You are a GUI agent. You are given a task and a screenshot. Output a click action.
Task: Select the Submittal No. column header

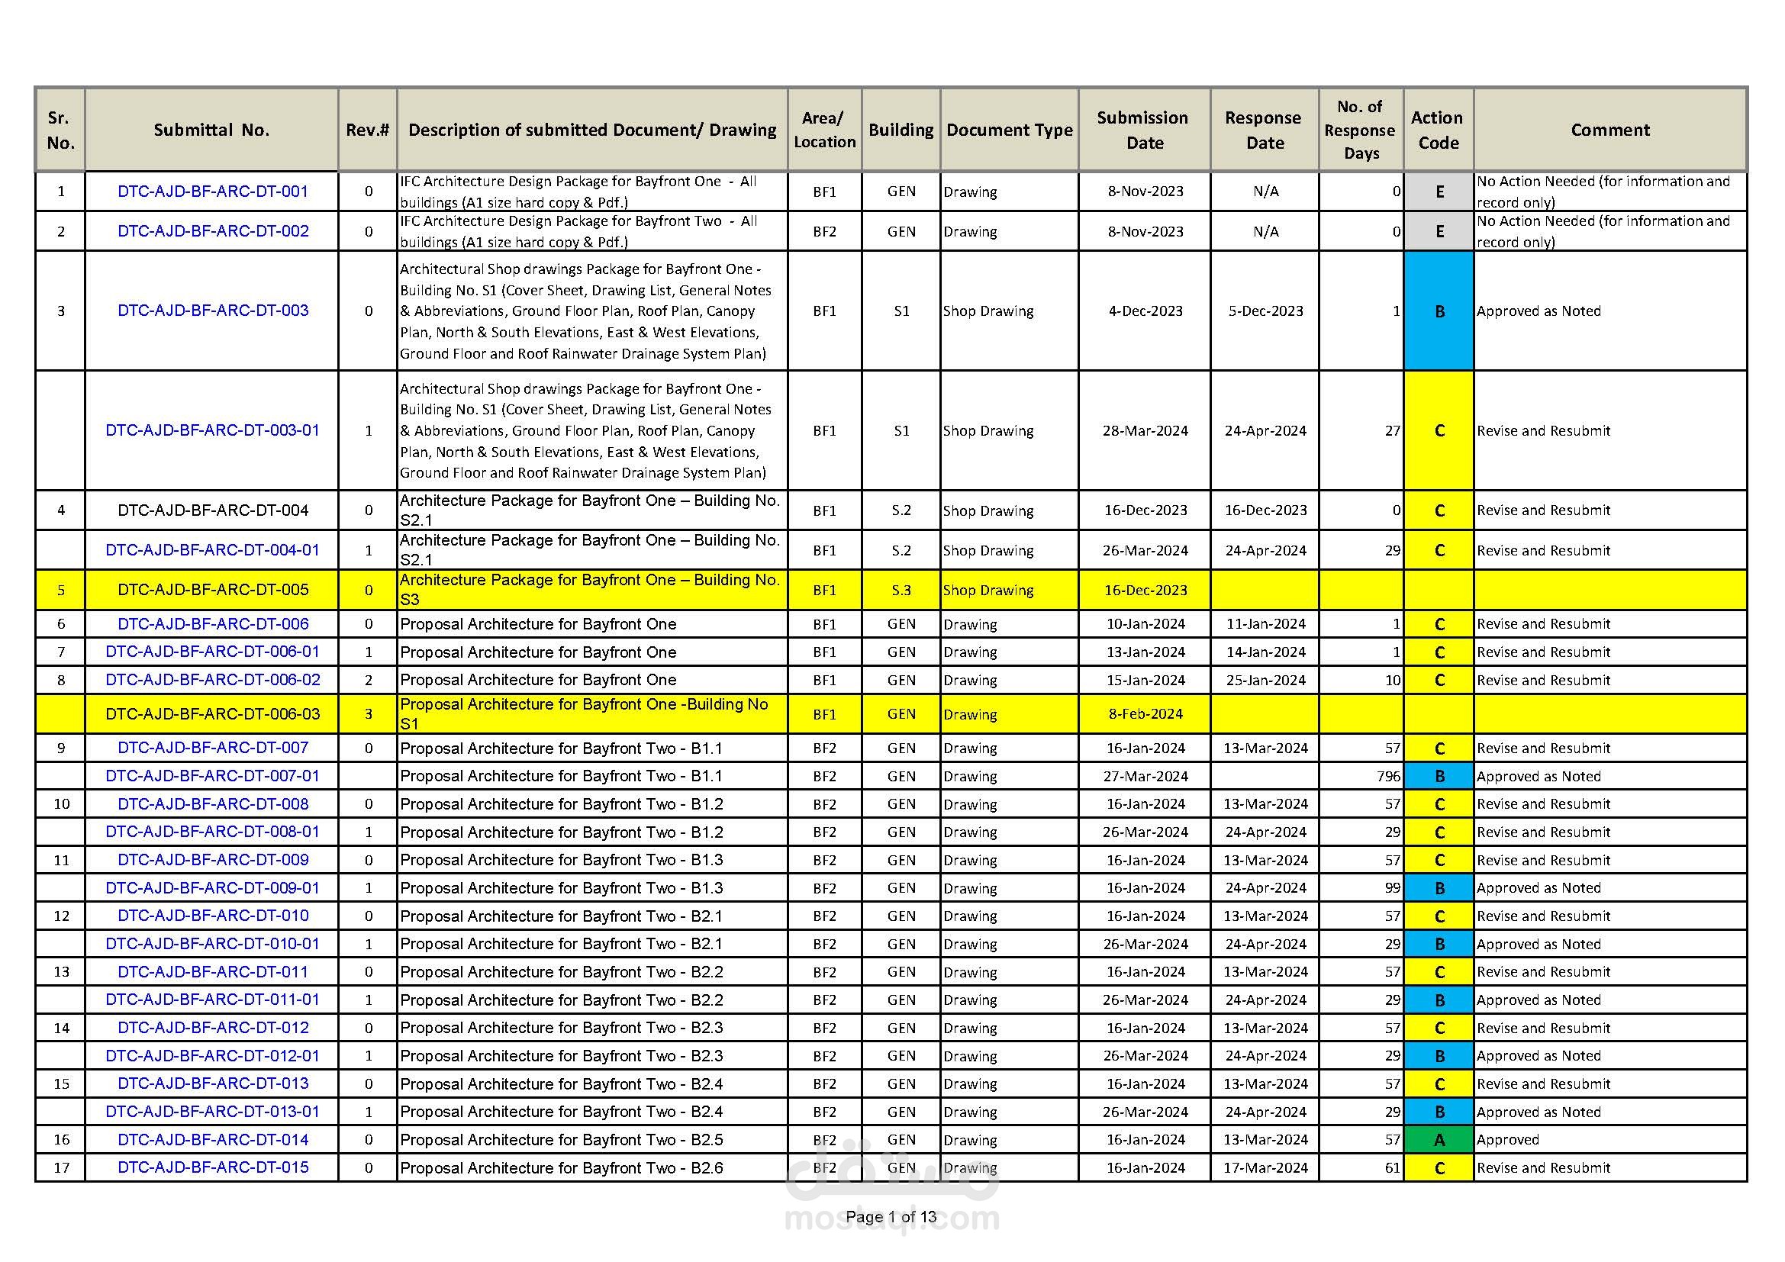(211, 130)
